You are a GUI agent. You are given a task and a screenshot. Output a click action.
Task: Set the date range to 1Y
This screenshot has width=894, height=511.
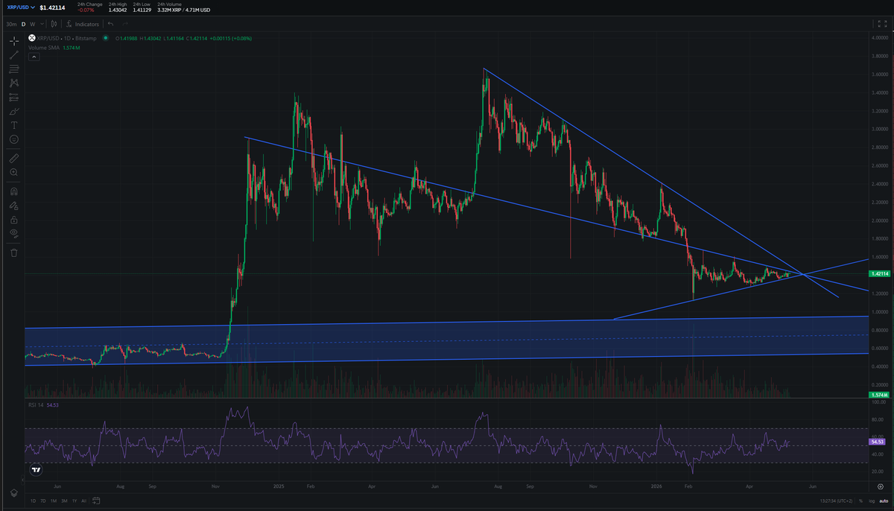[74, 501]
